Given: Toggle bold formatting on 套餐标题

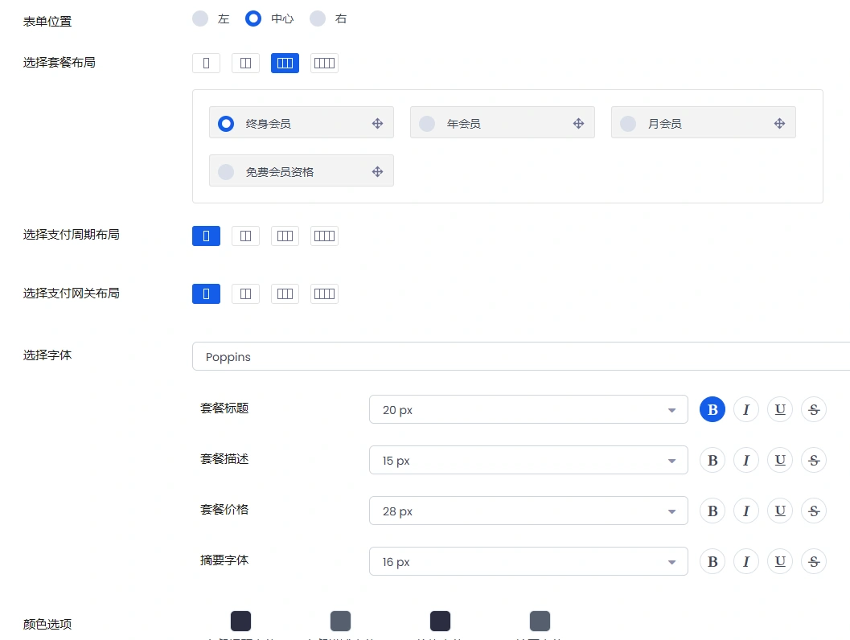Looking at the screenshot, I should point(712,409).
